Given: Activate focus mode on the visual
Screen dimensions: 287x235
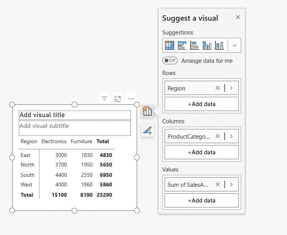Looking at the screenshot, I should (x=117, y=99).
